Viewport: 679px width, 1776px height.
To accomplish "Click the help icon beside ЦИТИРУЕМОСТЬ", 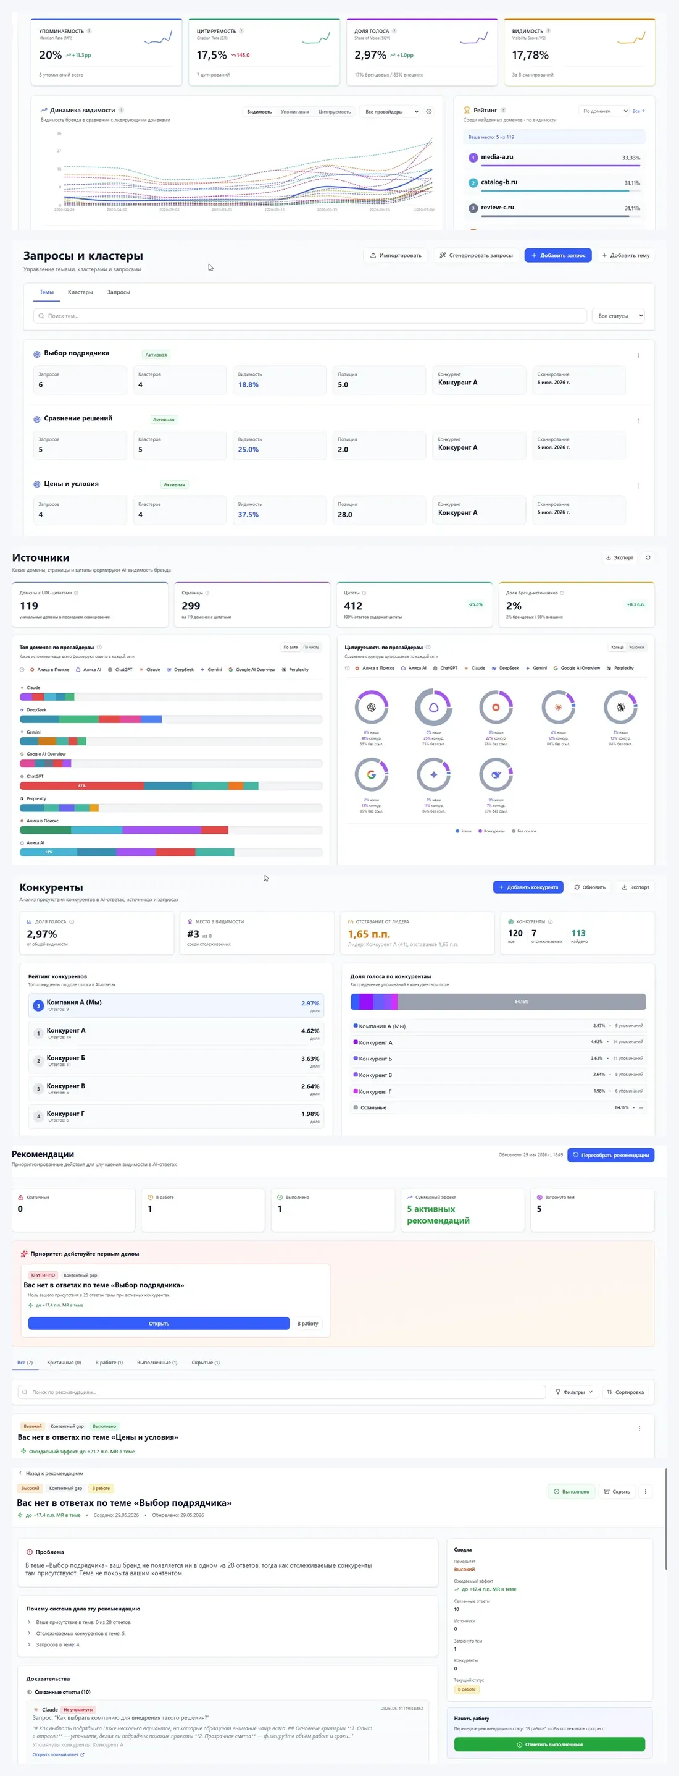I will point(241,31).
